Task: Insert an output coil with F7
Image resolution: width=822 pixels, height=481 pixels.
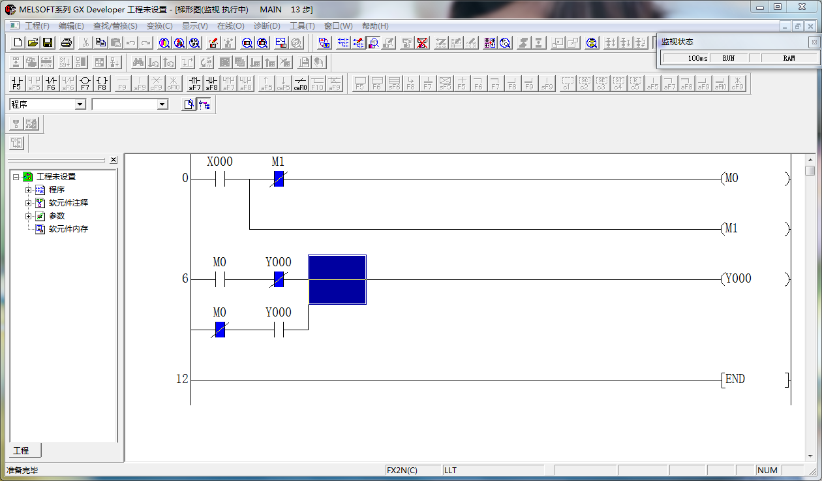Action: pos(85,83)
